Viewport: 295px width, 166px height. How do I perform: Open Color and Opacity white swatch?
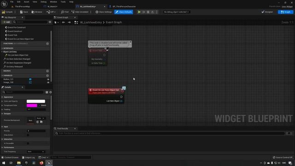click(36, 101)
